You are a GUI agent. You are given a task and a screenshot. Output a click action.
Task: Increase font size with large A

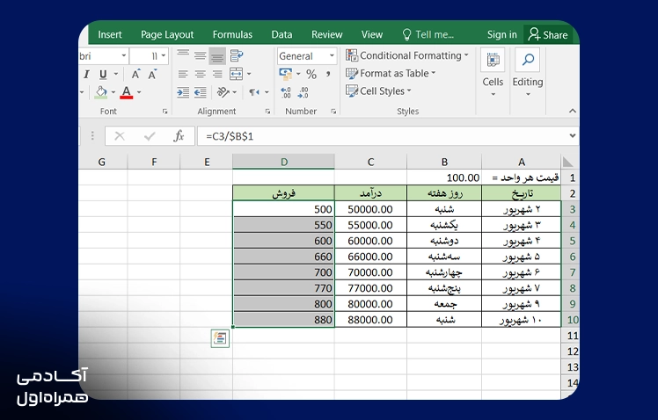click(x=135, y=75)
